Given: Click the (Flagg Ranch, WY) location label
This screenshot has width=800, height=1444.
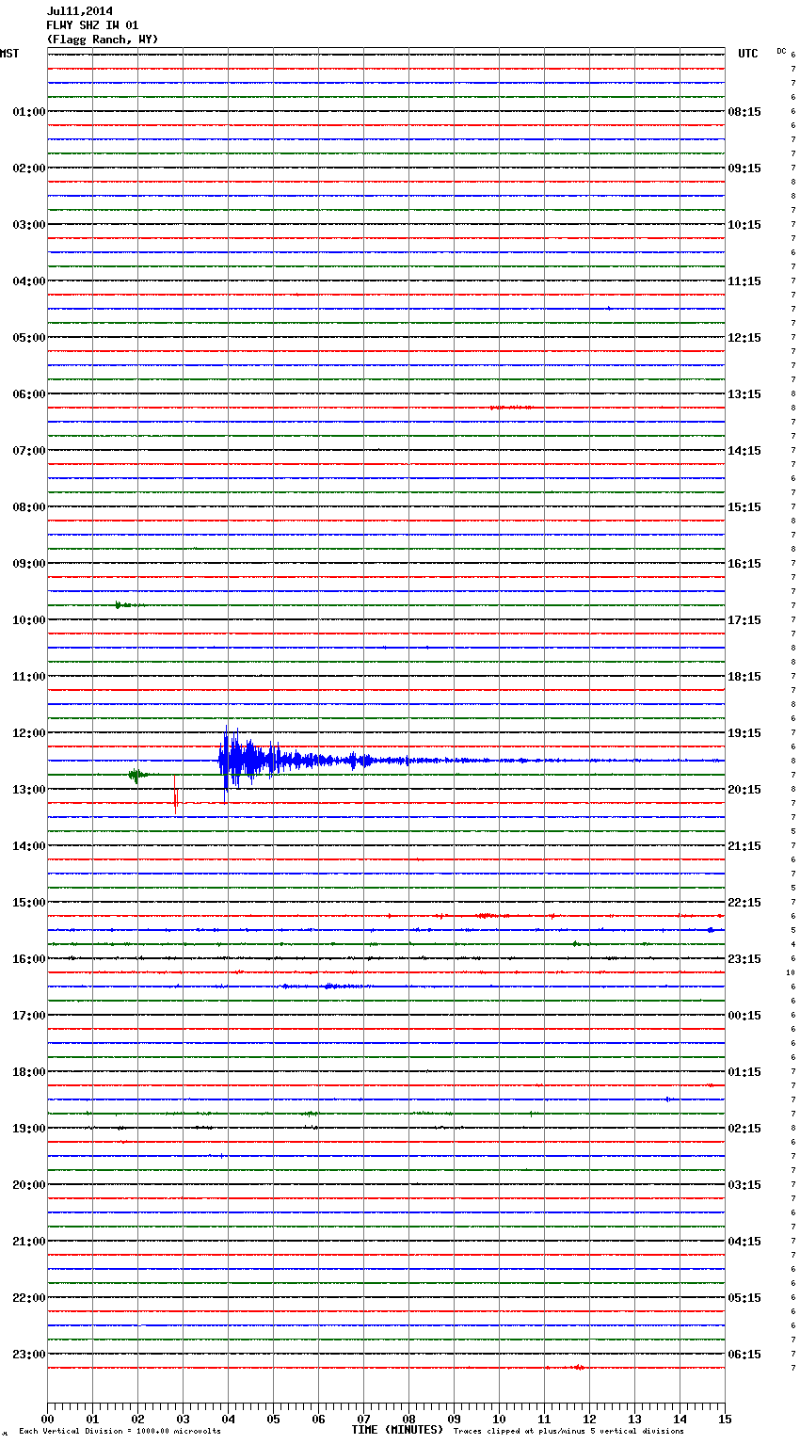Looking at the screenshot, I should click(x=103, y=40).
